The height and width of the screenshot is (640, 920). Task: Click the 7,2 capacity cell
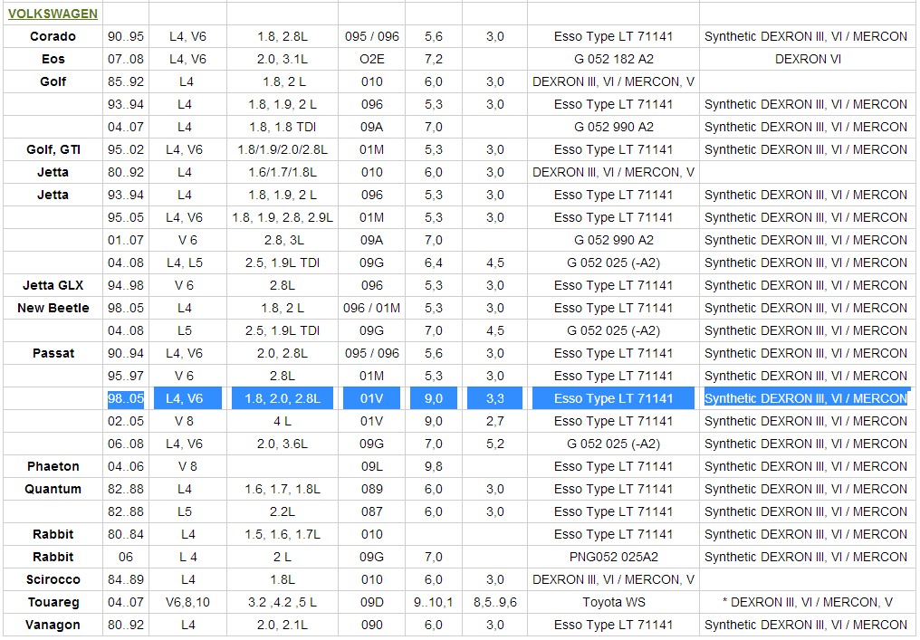click(x=434, y=59)
